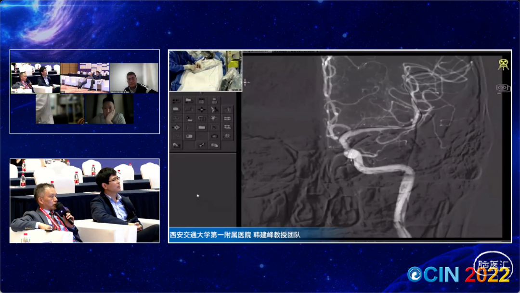Select the video tile of man resting head on hand

click(x=109, y=109)
